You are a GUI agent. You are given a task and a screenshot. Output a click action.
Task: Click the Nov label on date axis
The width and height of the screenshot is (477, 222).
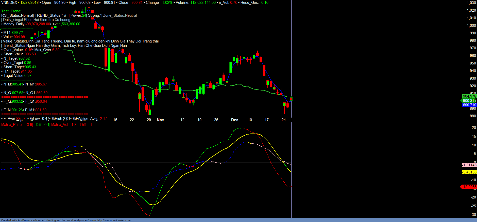[x=160, y=120]
